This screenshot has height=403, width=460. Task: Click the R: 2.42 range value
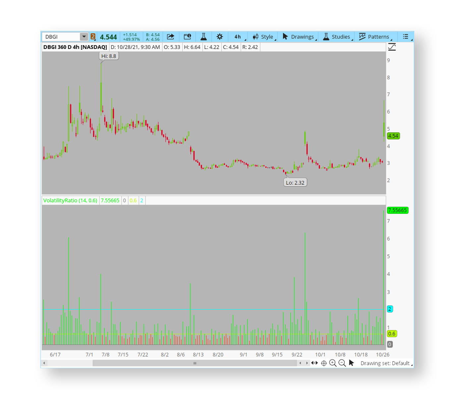250,47
